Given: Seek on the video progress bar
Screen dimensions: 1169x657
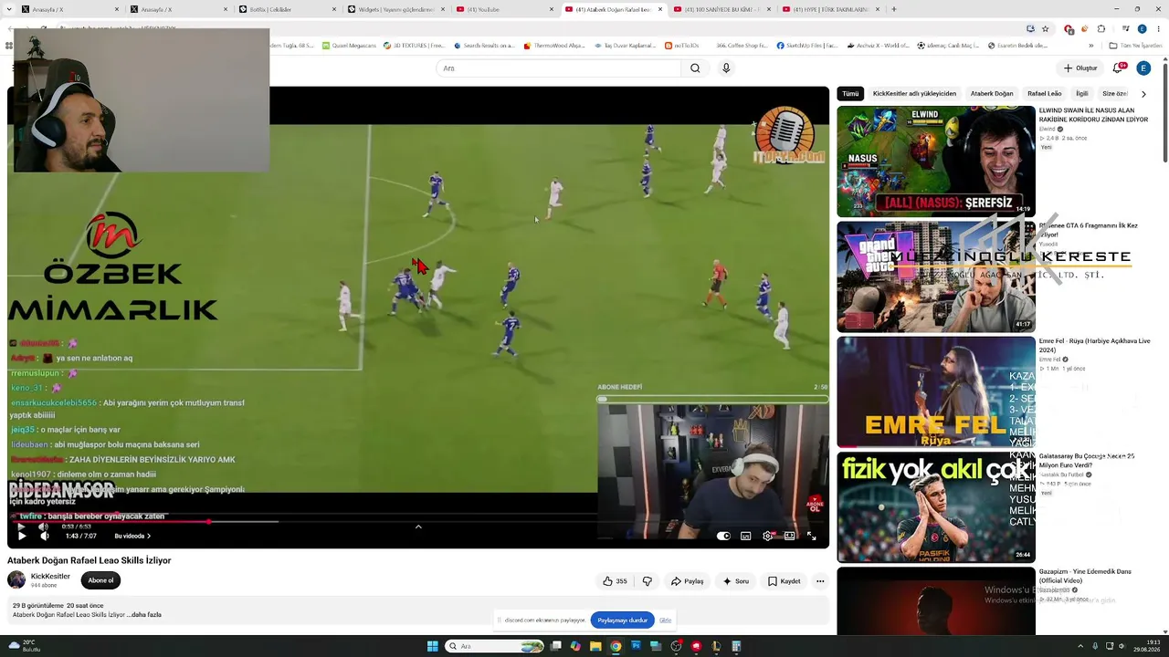Looking at the screenshot, I should 418,522.
